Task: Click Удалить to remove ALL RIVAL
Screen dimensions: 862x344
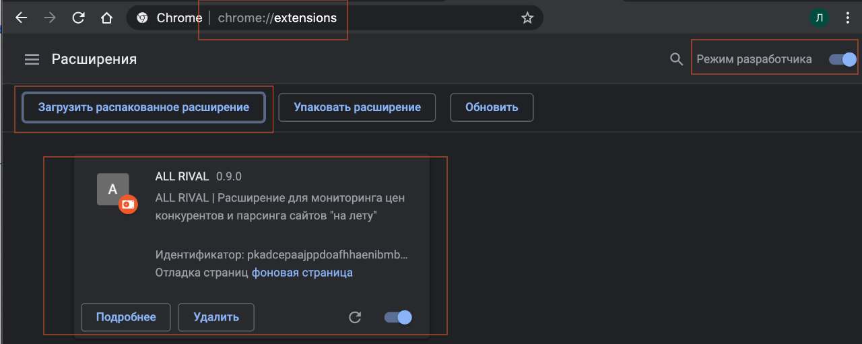Action: click(216, 317)
